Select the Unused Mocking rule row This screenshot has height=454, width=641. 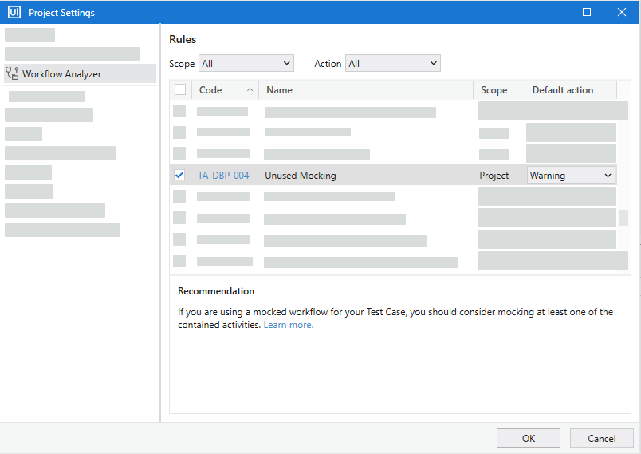(x=367, y=176)
